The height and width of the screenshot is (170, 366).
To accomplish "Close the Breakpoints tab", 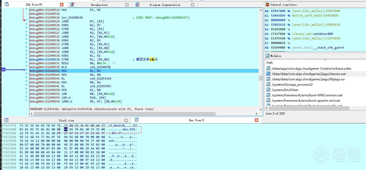I will pyautogui.click(x=127, y=5).
